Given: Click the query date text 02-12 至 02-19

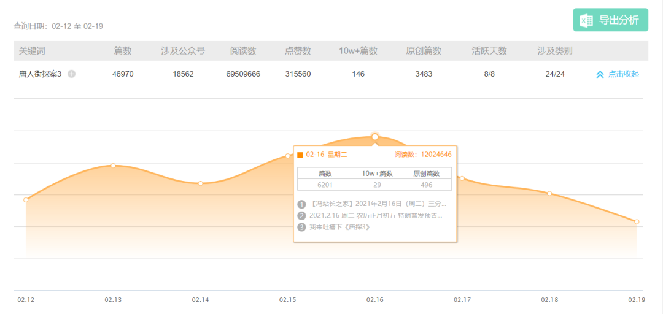Looking at the screenshot, I should [77, 26].
